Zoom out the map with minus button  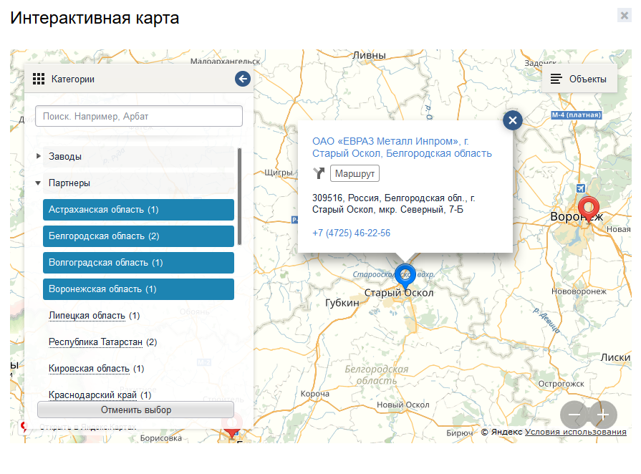pos(574,415)
